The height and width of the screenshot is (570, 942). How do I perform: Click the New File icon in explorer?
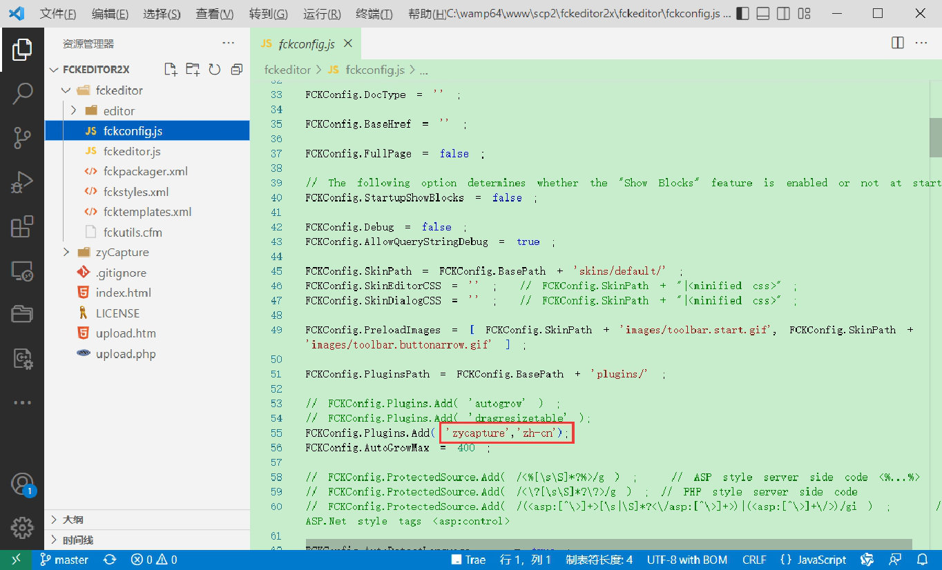tap(171, 69)
